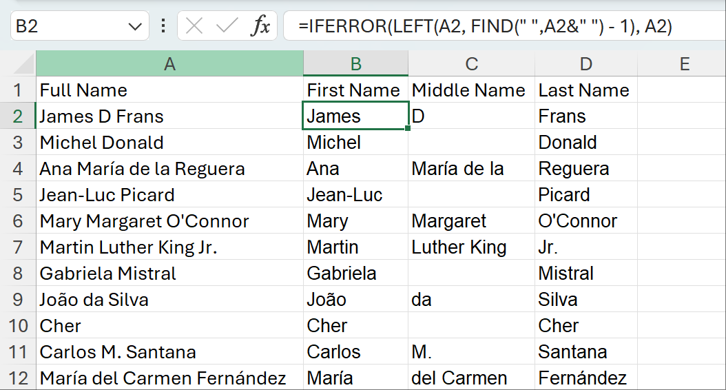The image size is (726, 390).
Task: Select the cell with last name O'Connor
Action: [585, 221]
